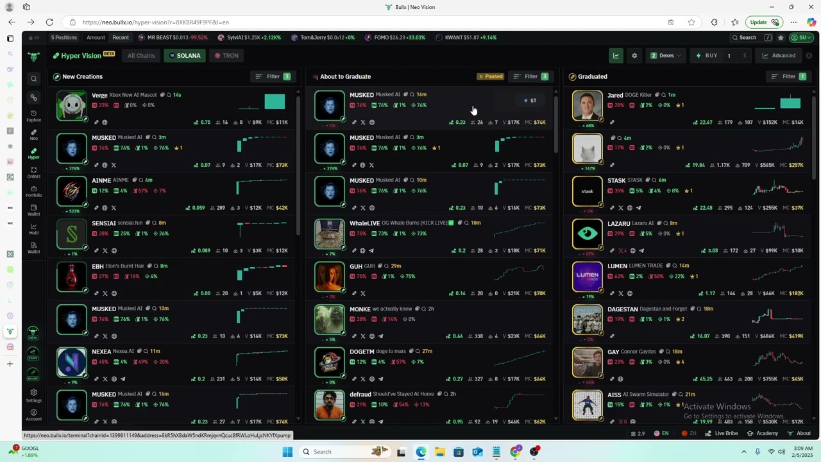Viewport: 821px width, 462px height.
Task: Click X icon on GUH row
Action: [x=362, y=294]
